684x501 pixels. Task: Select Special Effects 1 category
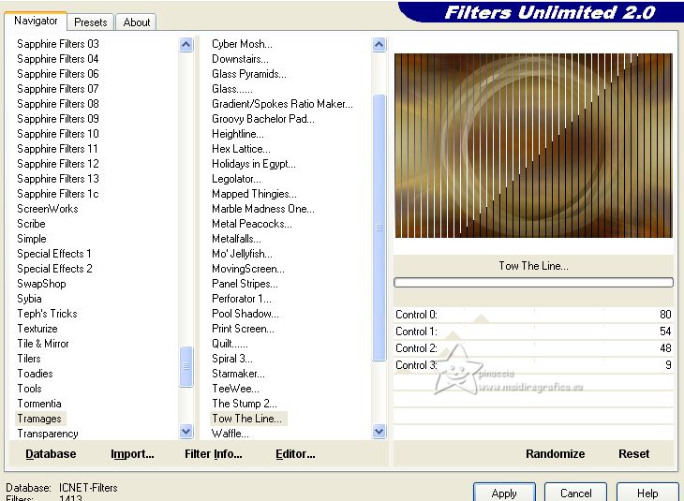(54, 254)
